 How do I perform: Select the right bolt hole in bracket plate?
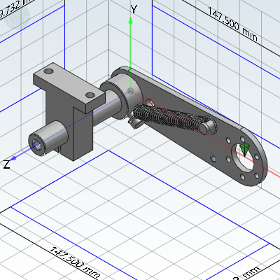(x=90, y=95)
